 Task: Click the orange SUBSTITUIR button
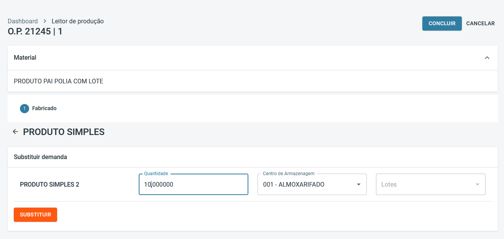coord(35,215)
